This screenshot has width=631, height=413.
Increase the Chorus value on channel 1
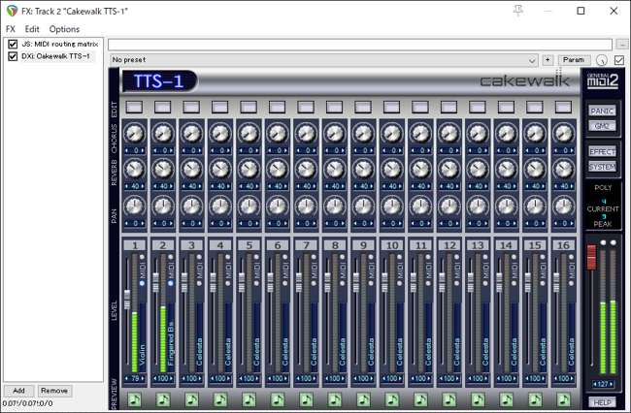[143, 150]
